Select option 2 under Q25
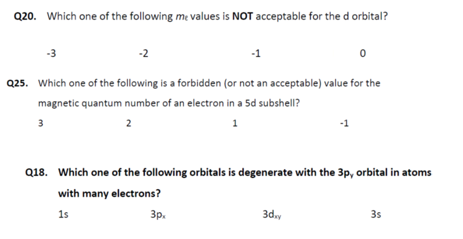Screen dimensions: 463x239 129,124
